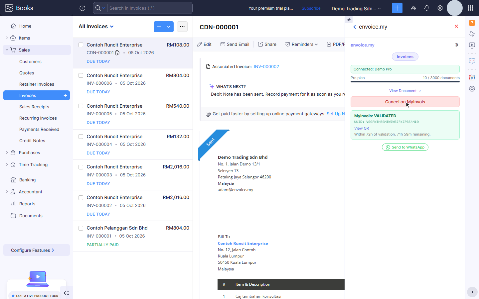Select the INV-000005 invoice checkbox
This screenshot has height=299, width=479.
(81, 106)
